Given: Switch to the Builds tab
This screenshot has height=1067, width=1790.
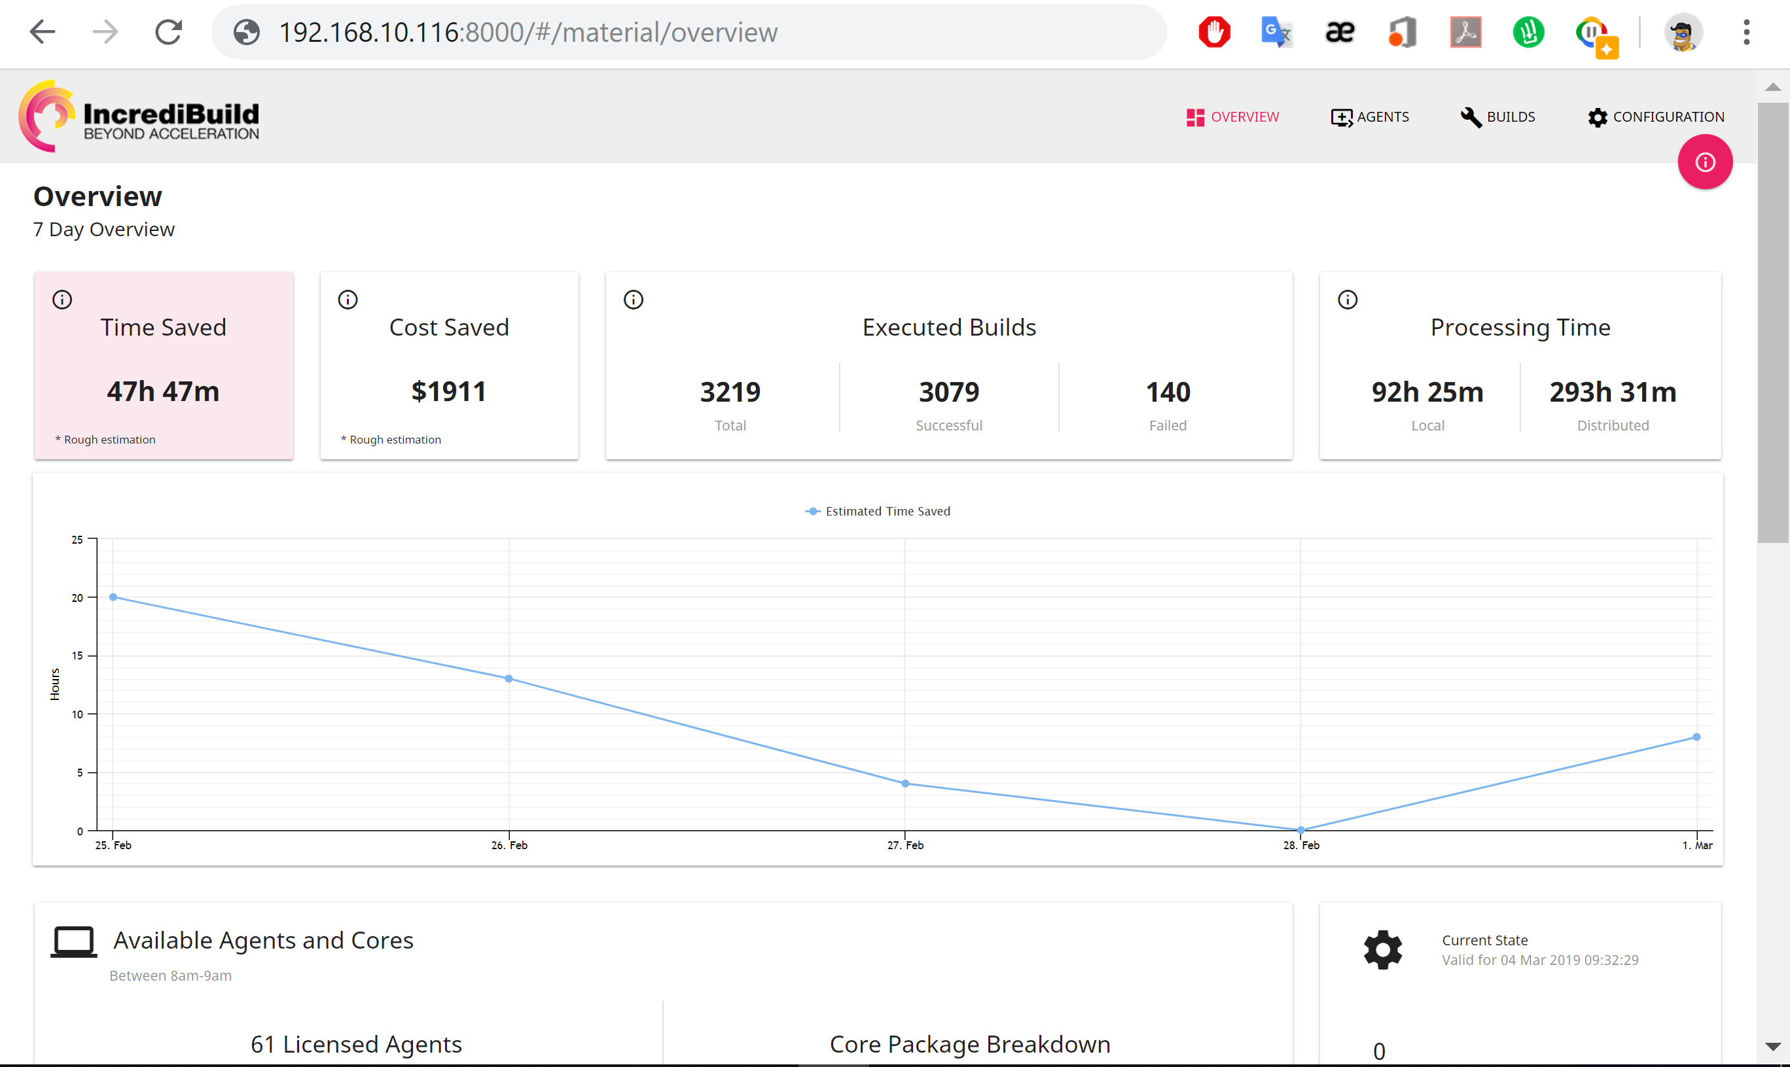Looking at the screenshot, I should (1498, 117).
